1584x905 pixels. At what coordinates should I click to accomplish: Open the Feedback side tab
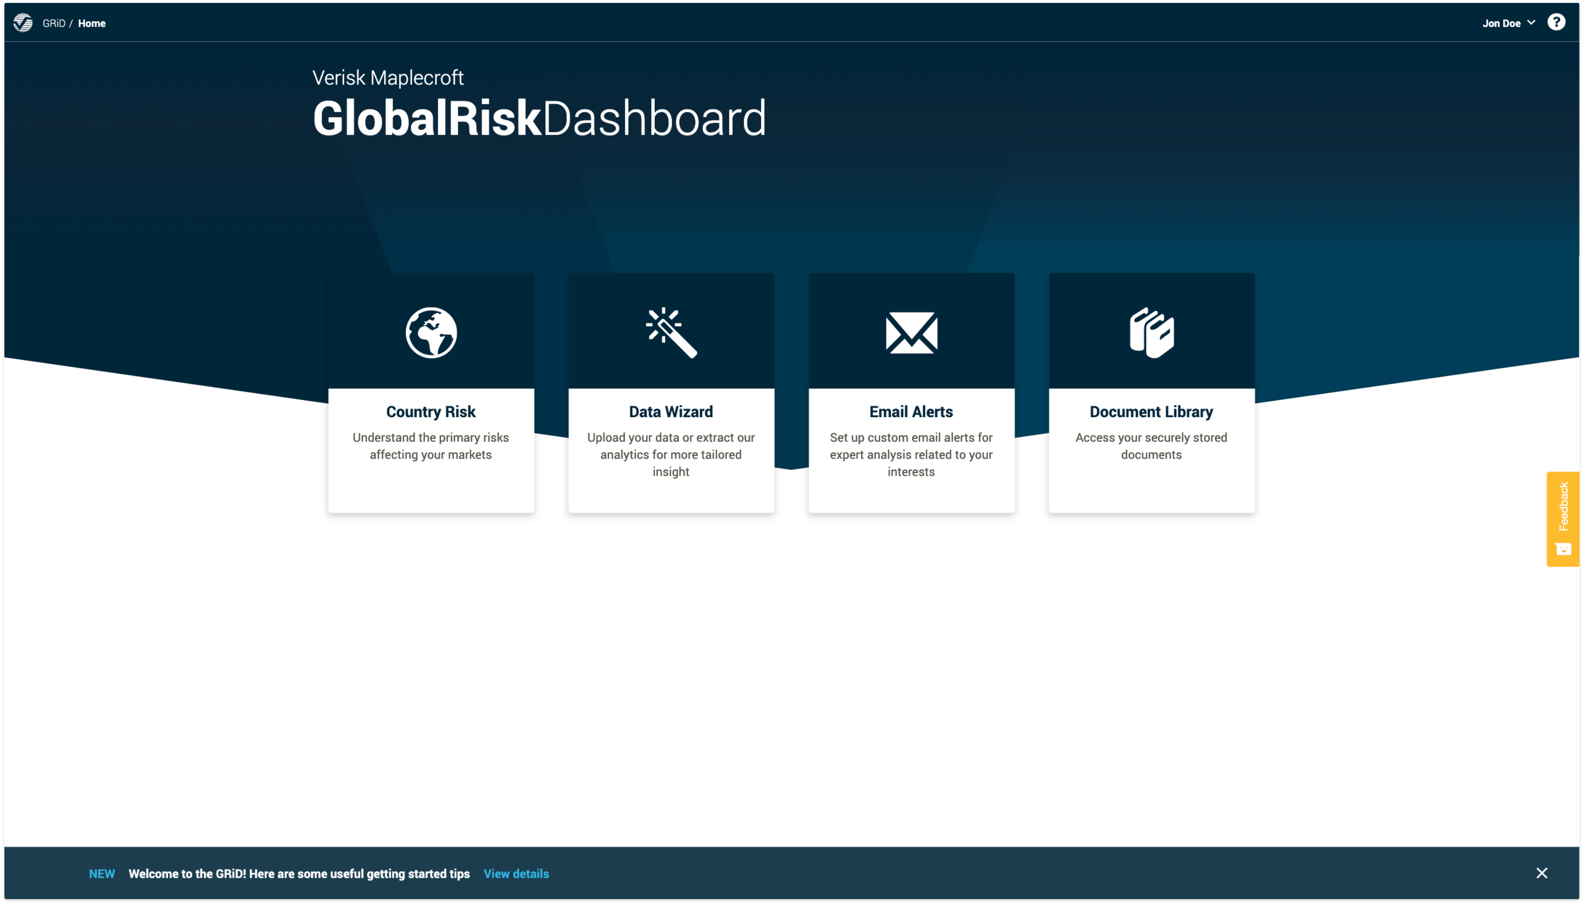1563,506
